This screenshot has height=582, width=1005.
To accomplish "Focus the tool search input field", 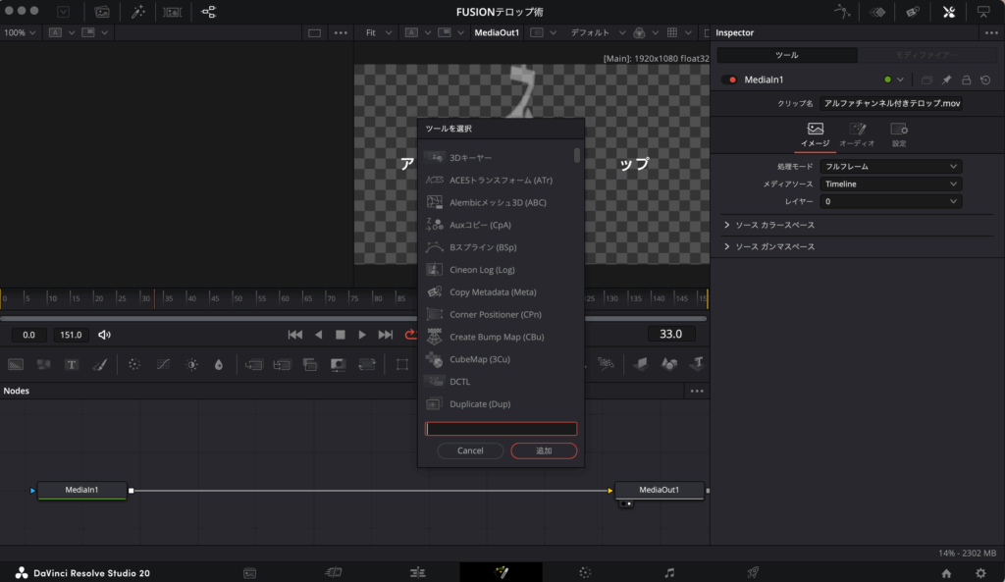I will (x=501, y=429).
